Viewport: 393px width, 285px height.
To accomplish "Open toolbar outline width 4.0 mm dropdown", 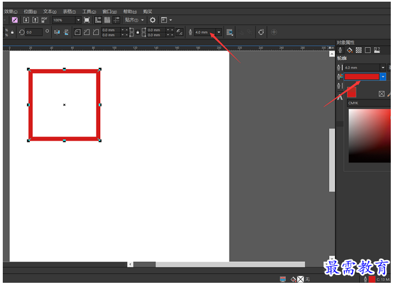I will (x=219, y=32).
